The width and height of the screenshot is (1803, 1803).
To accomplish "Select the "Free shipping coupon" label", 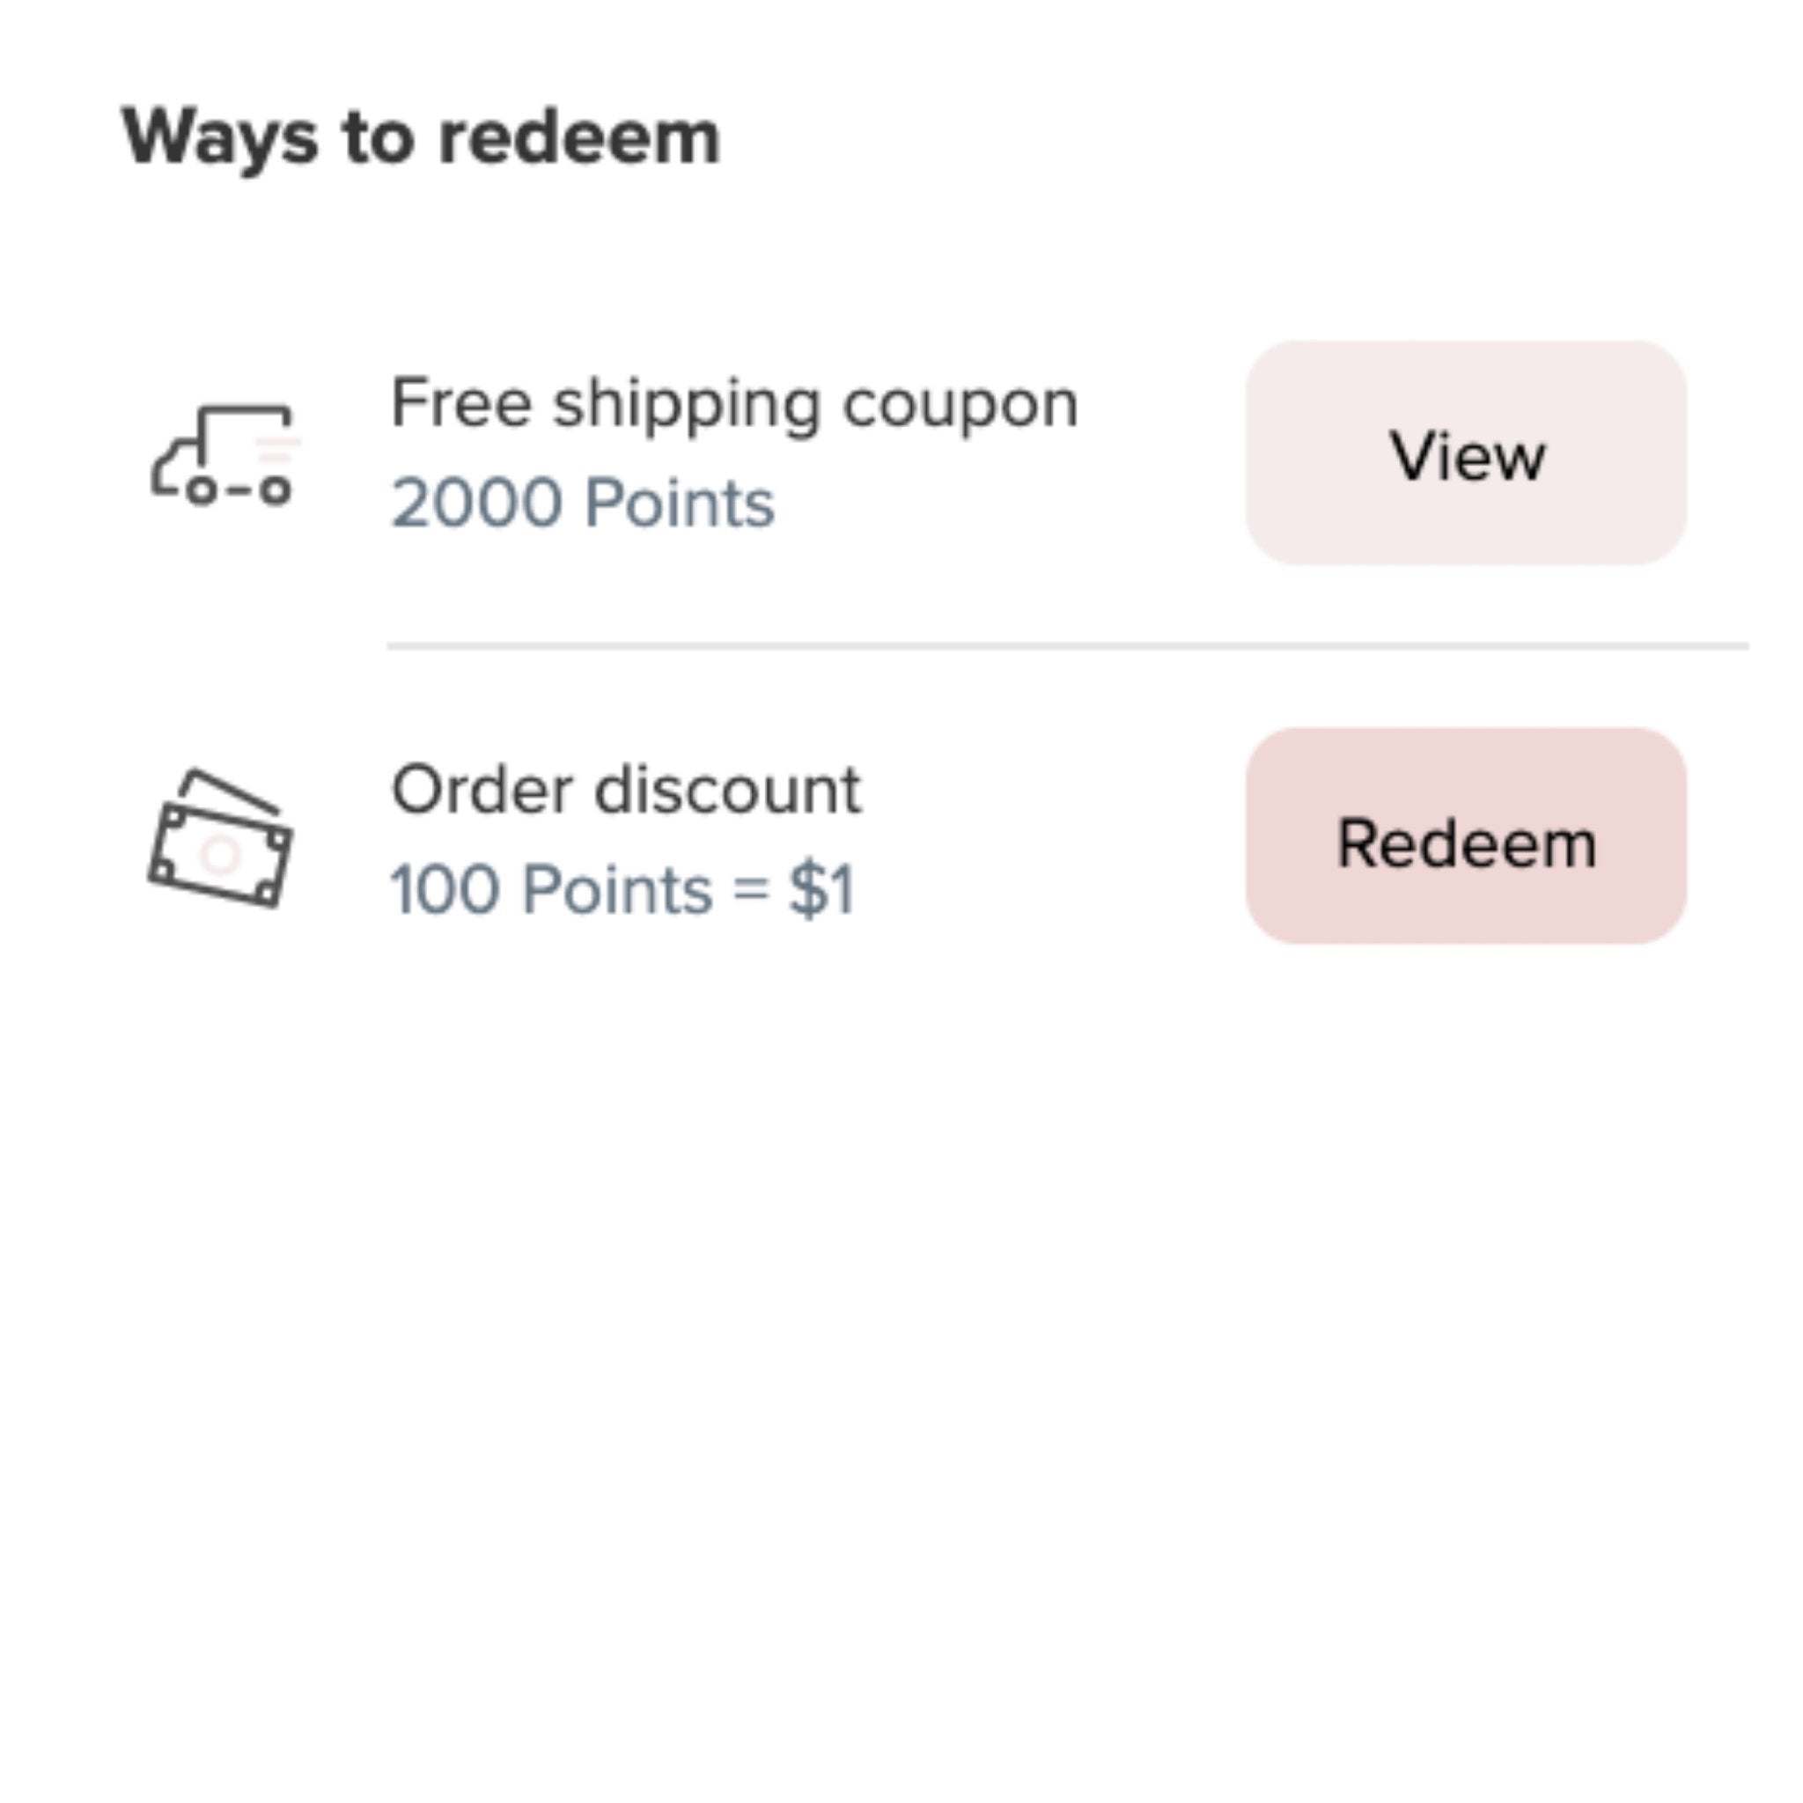I will click(x=733, y=404).
